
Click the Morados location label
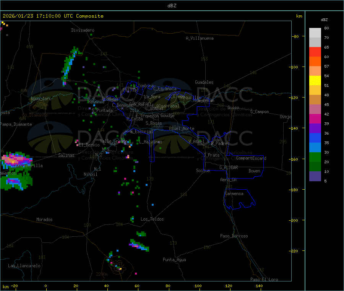point(44,219)
